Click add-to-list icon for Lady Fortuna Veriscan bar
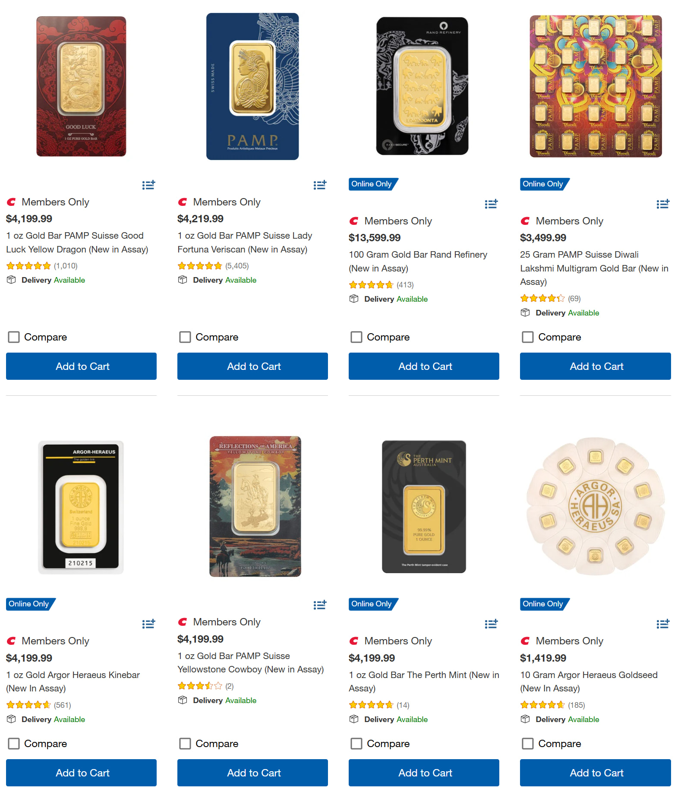 point(320,185)
